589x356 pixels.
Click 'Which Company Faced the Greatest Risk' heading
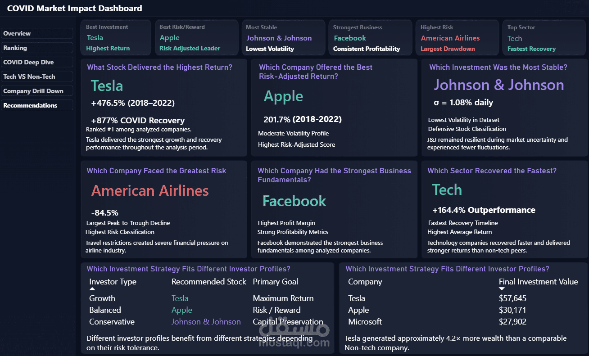[156, 171]
